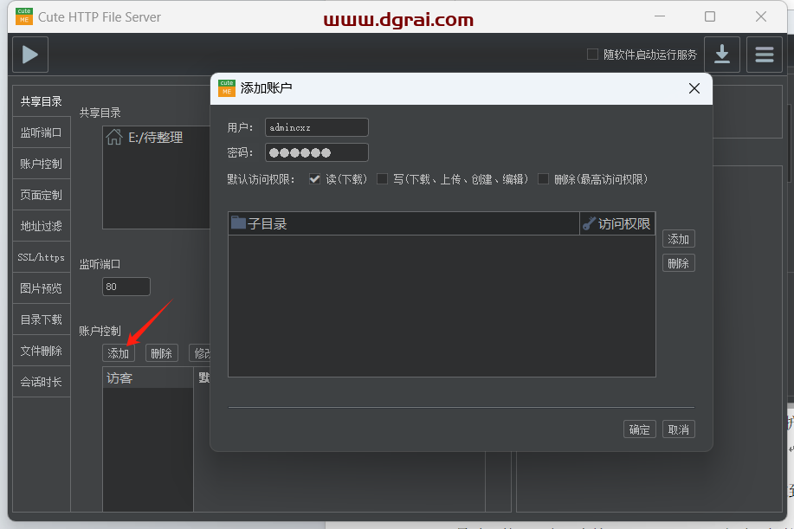Open the hamburger menu icon
Viewport: 794px width, 529px height.
coord(764,55)
